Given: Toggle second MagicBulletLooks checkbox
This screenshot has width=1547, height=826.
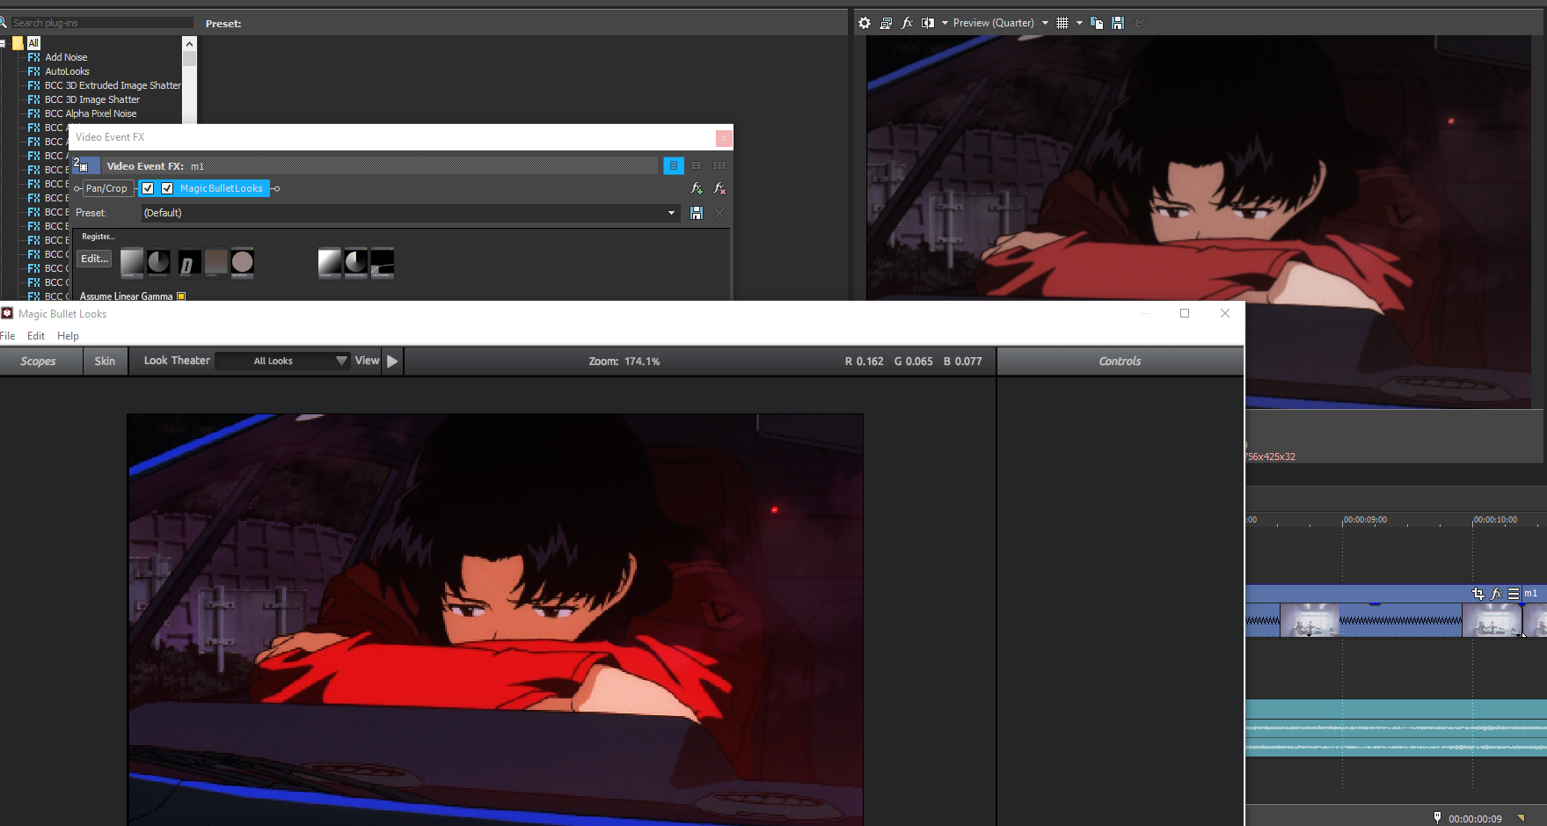Looking at the screenshot, I should [167, 188].
